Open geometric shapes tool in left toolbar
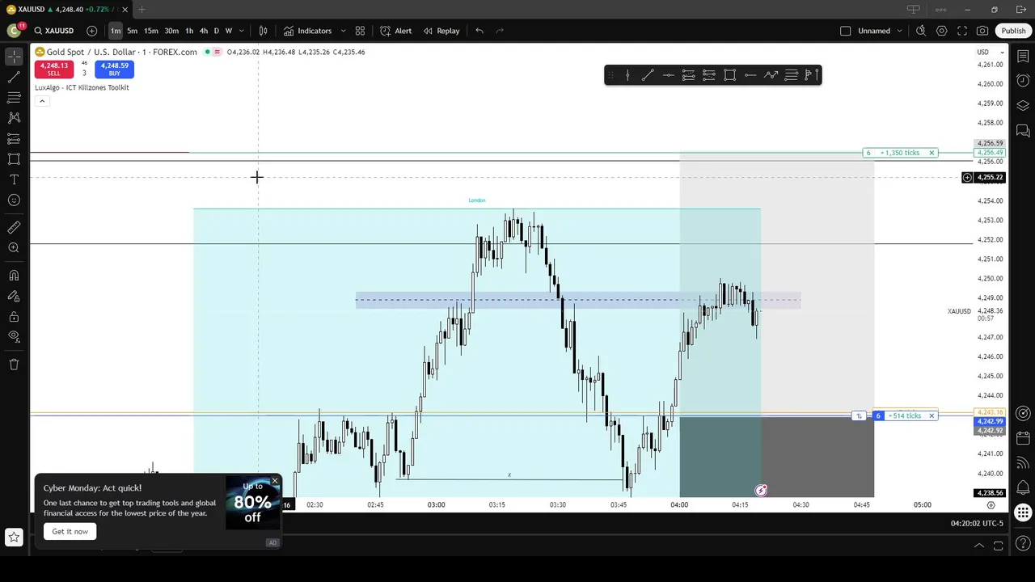 click(14, 159)
